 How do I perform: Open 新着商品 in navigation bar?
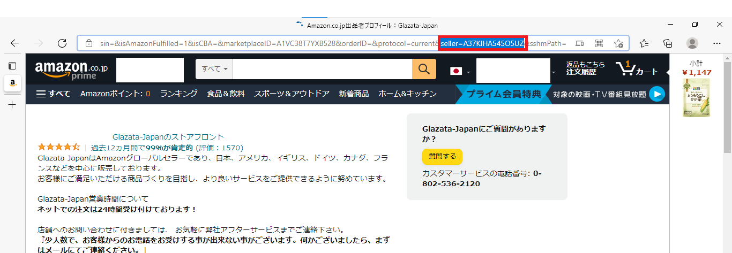point(354,94)
